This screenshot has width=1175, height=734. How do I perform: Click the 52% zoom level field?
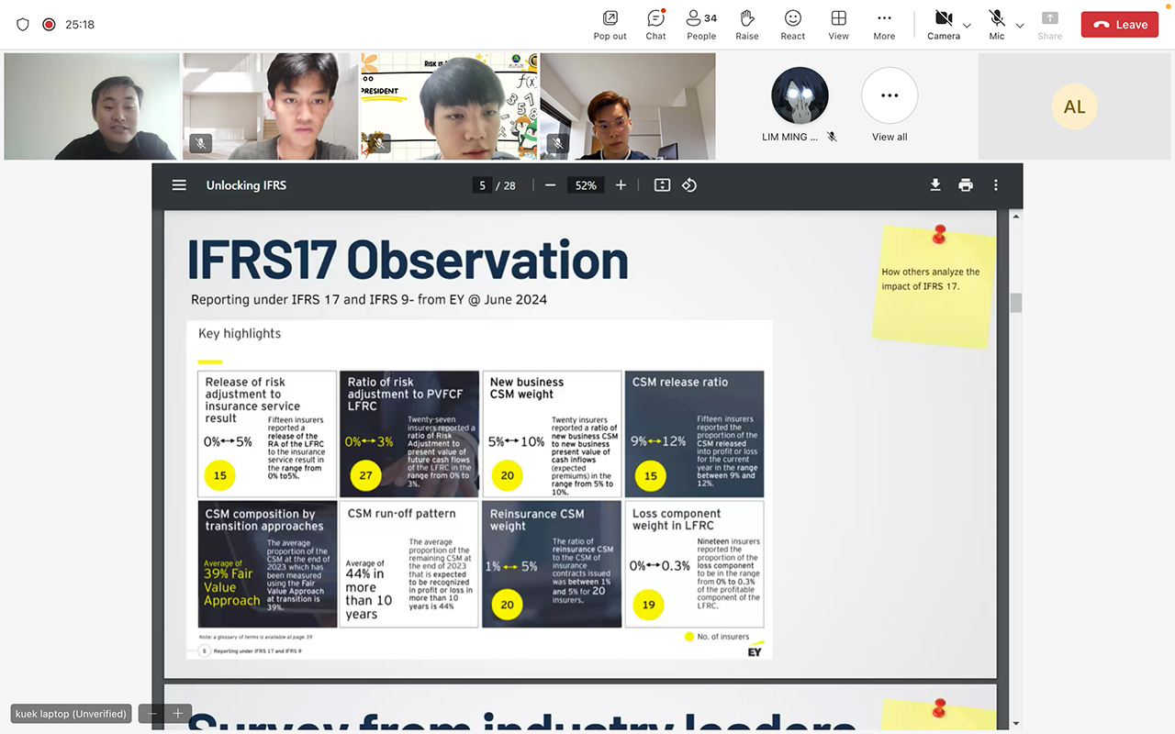(586, 185)
